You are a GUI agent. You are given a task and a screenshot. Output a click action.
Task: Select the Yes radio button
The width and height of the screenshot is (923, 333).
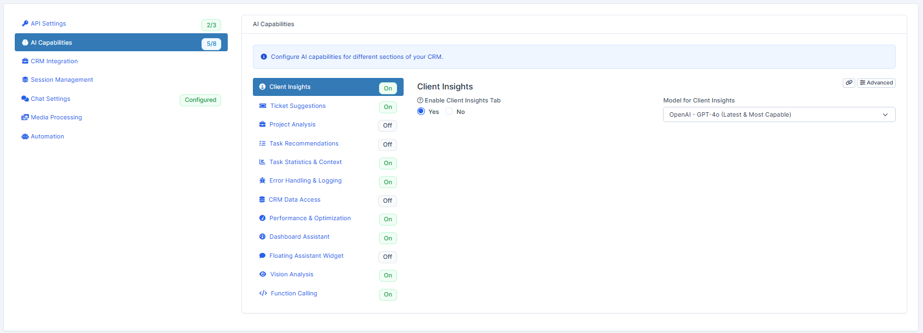[x=421, y=111]
